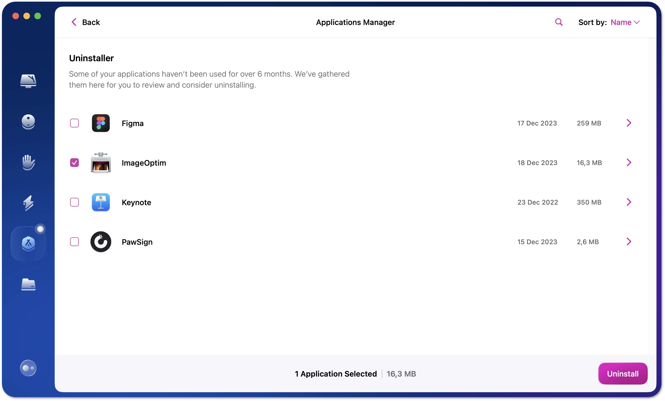Click the 259 MB size value
665x401 pixels.
click(589, 123)
